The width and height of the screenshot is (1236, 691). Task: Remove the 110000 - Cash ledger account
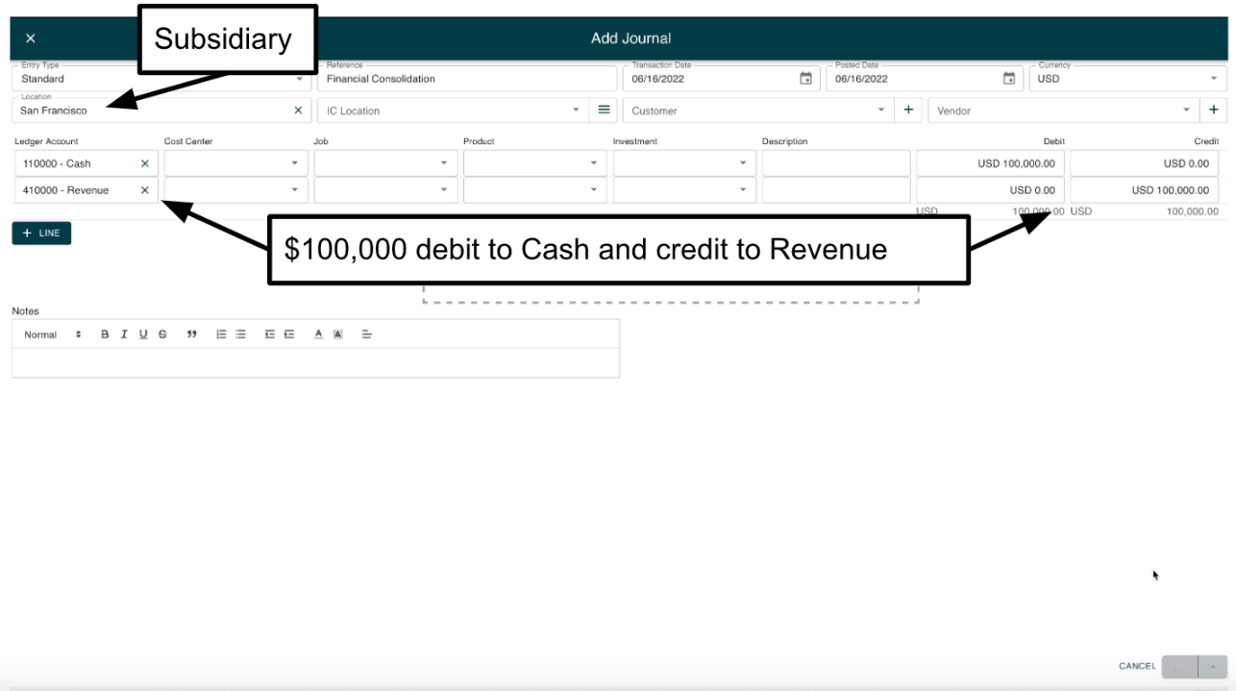(x=145, y=163)
